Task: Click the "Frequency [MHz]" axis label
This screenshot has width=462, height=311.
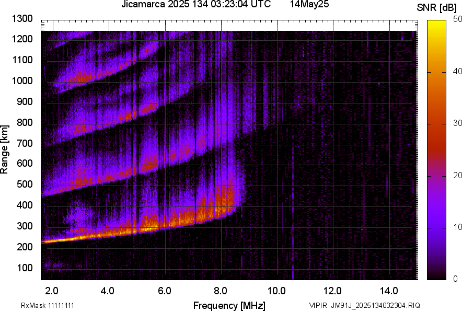Action: point(229,305)
